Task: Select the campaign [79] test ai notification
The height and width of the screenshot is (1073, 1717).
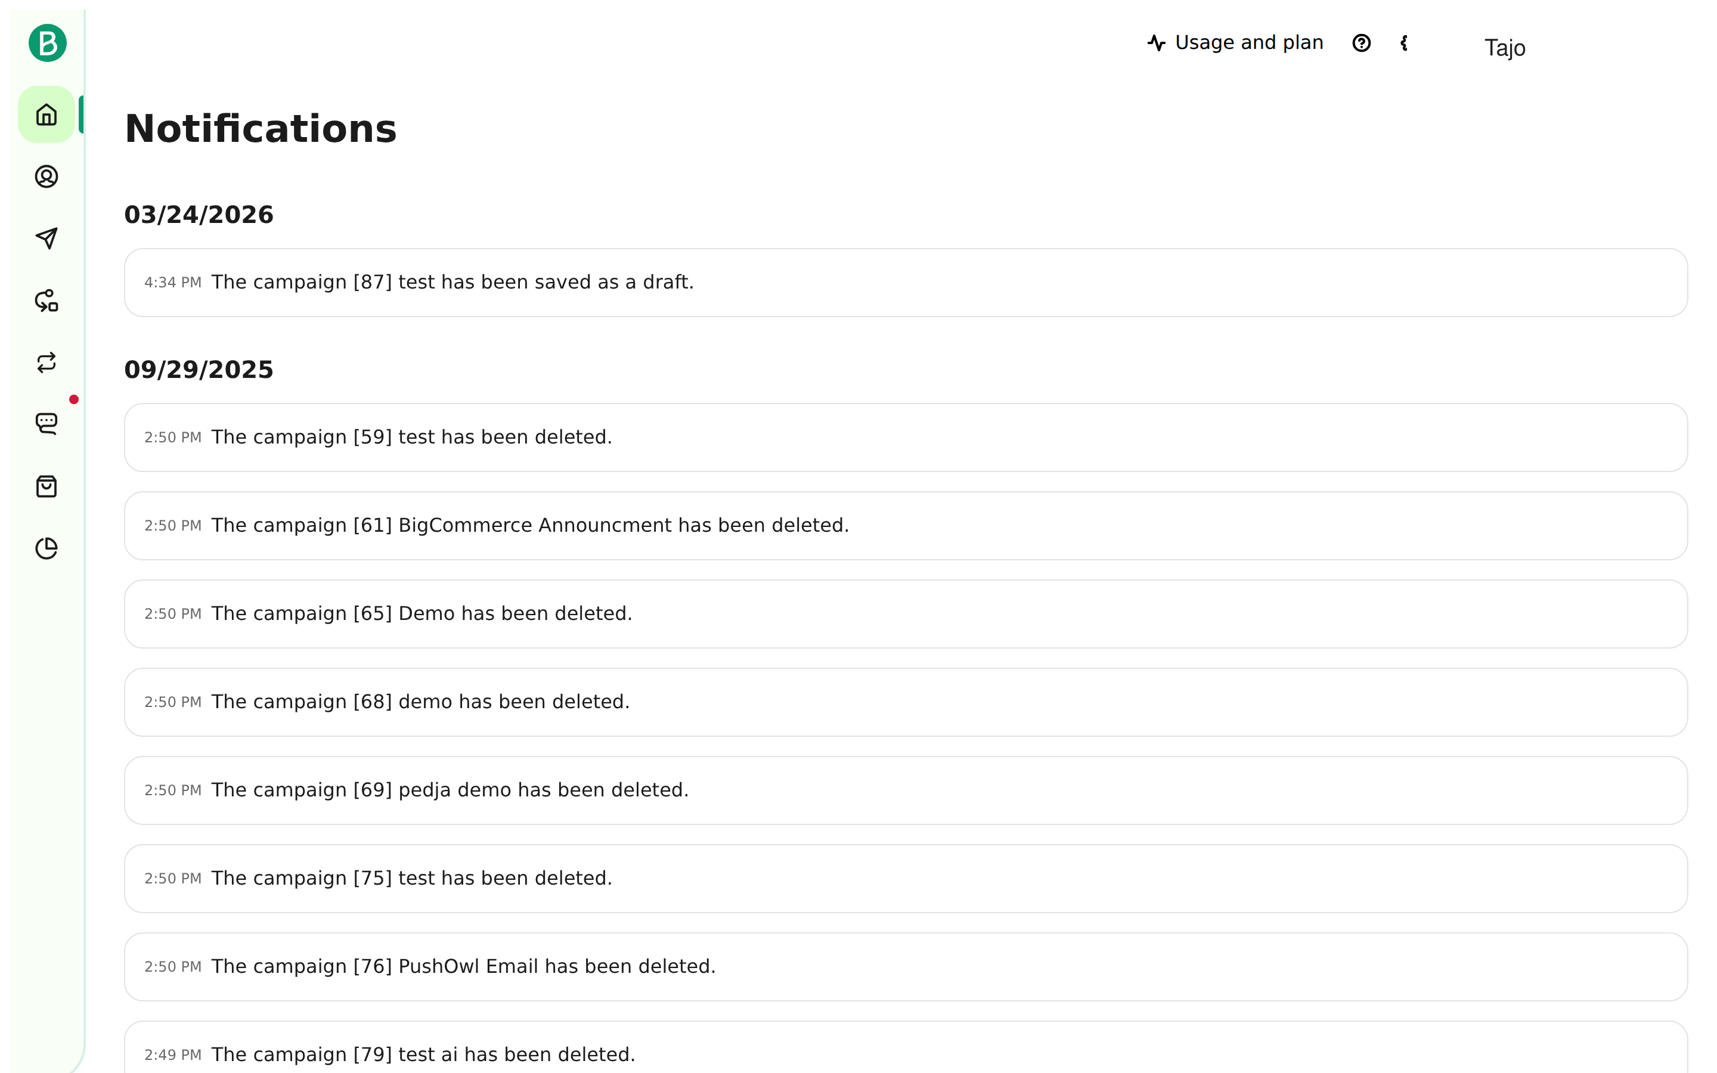Action: coord(906,1047)
